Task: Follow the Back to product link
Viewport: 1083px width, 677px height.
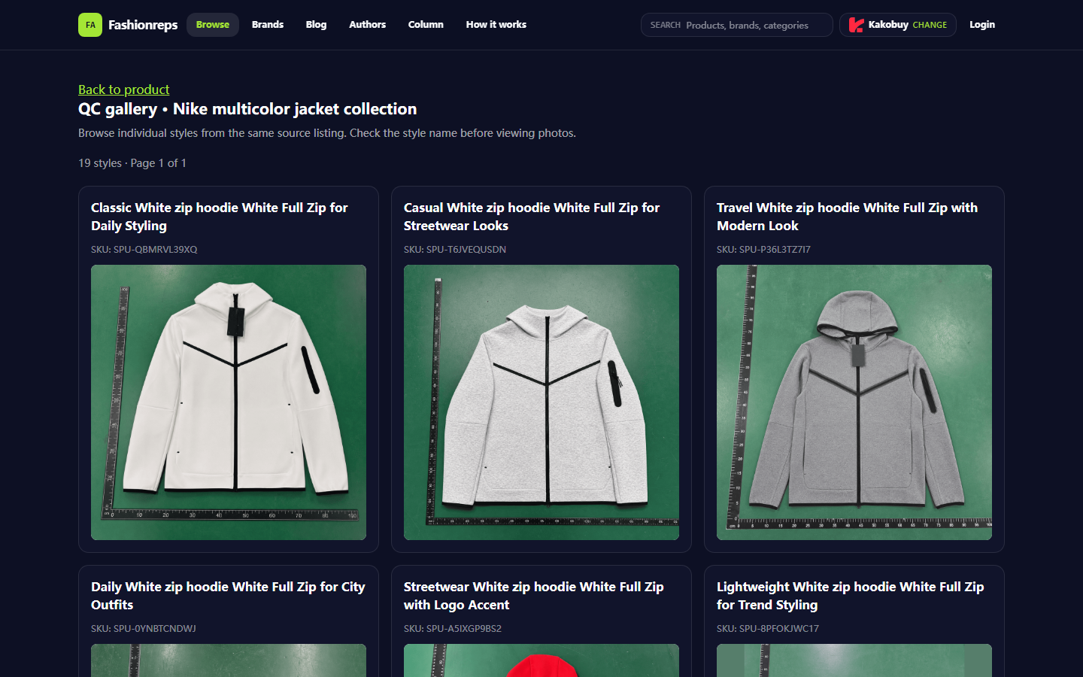Action: click(x=124, y=90)
